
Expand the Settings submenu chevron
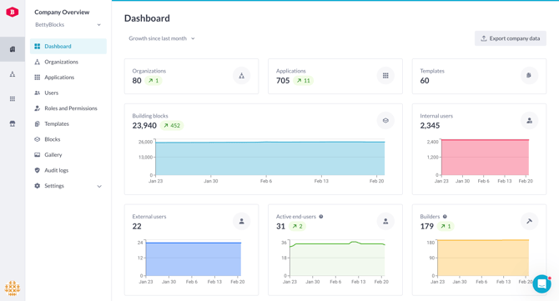pos(99,186)
